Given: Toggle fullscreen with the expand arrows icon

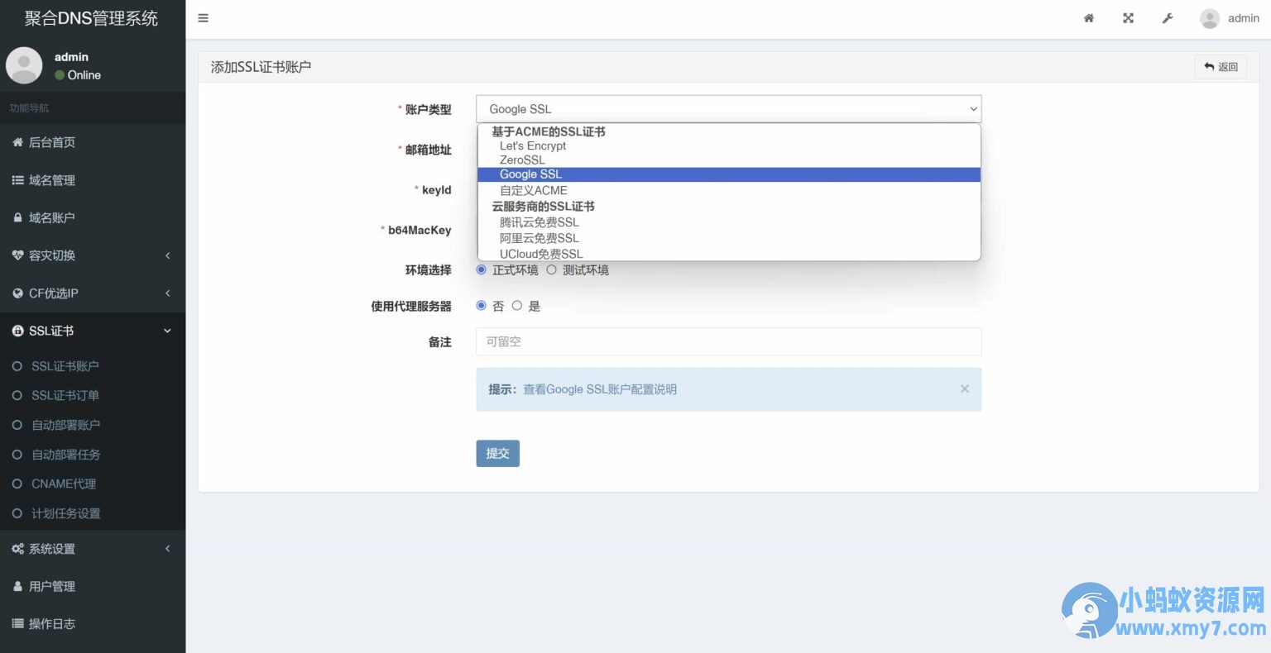Looking at the screenshot, I should coord(1128,18).
